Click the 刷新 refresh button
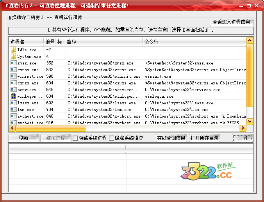This screenshot has height=202, width=264. (x=24, y=138)
